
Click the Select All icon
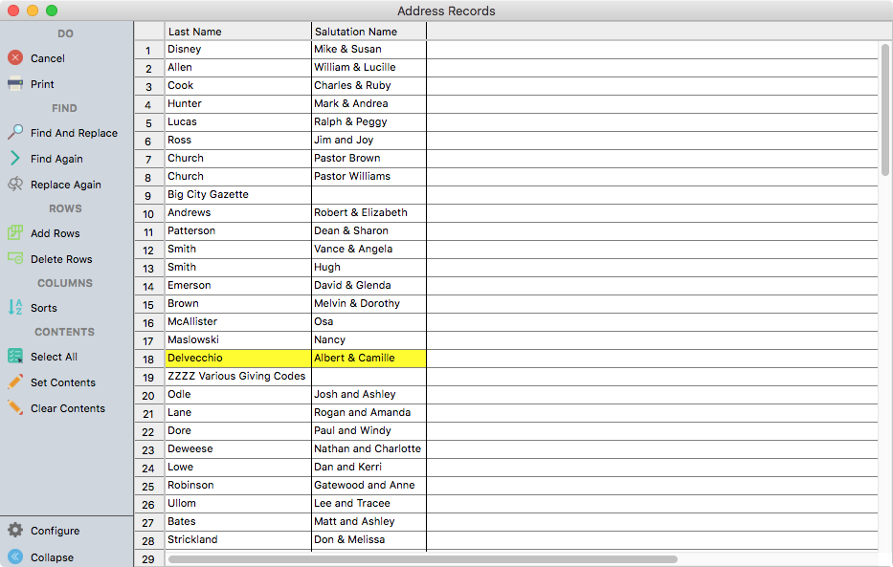15,357
